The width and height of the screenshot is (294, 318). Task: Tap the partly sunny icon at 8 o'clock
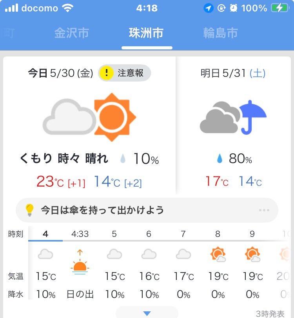coord(218,254)
